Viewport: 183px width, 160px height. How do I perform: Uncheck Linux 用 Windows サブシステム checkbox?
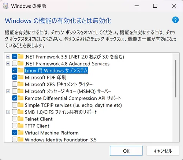[x=15, y=70]
